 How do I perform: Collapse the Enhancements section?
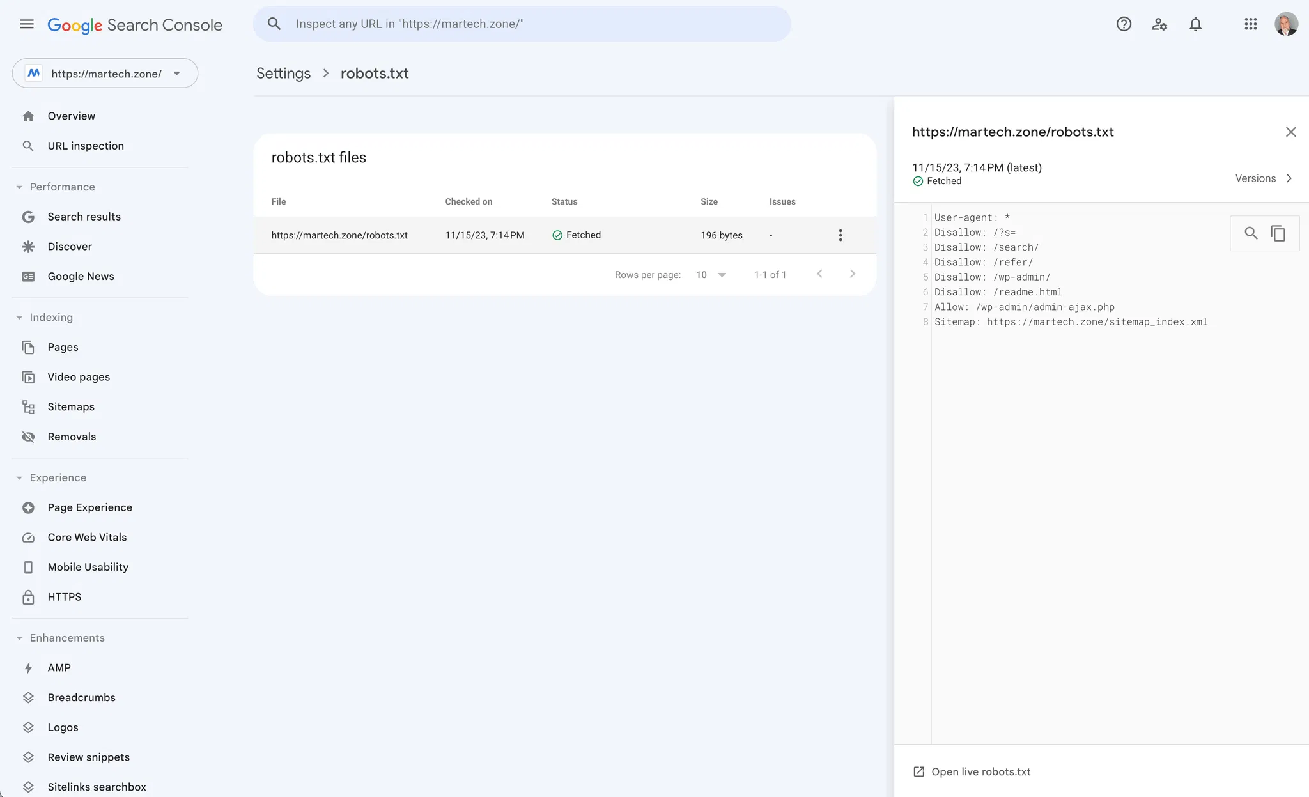coord(19,638)
